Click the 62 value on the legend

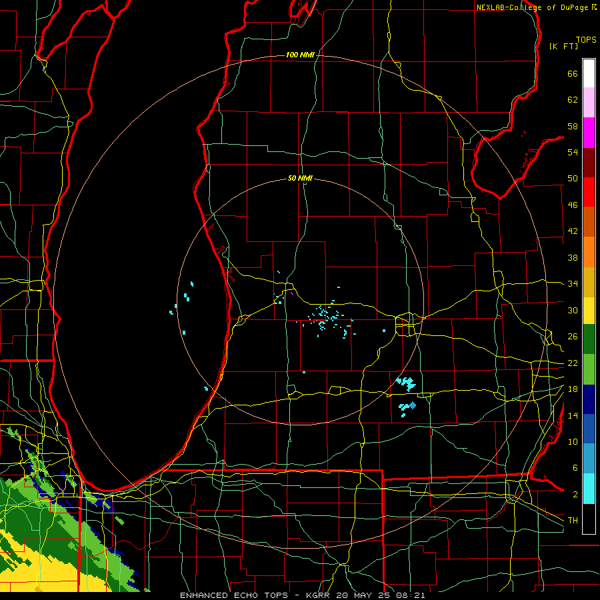573,100
